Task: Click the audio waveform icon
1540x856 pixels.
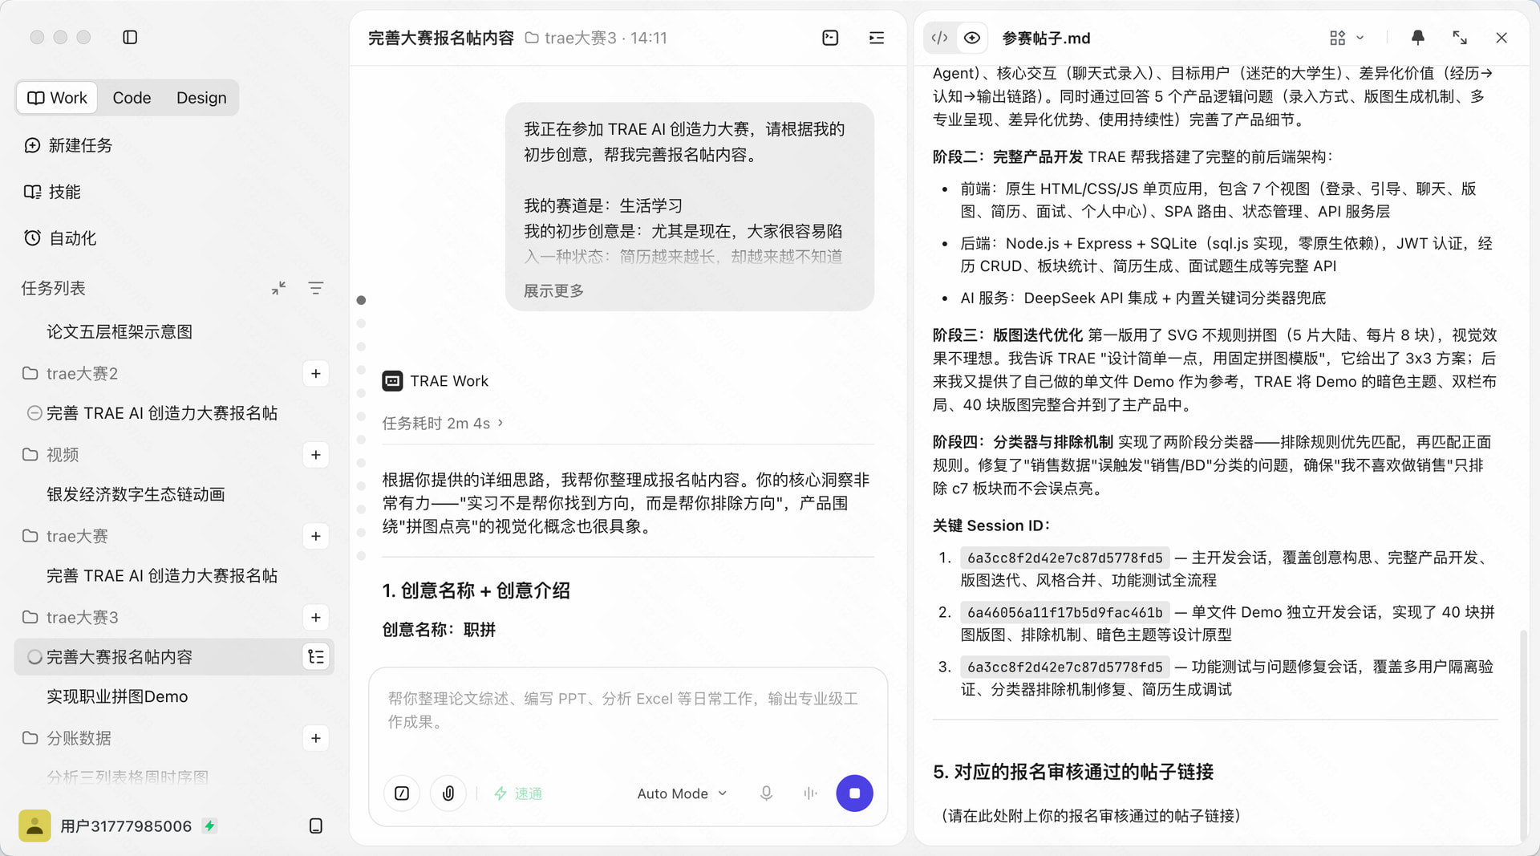Action: click(810, 793)
